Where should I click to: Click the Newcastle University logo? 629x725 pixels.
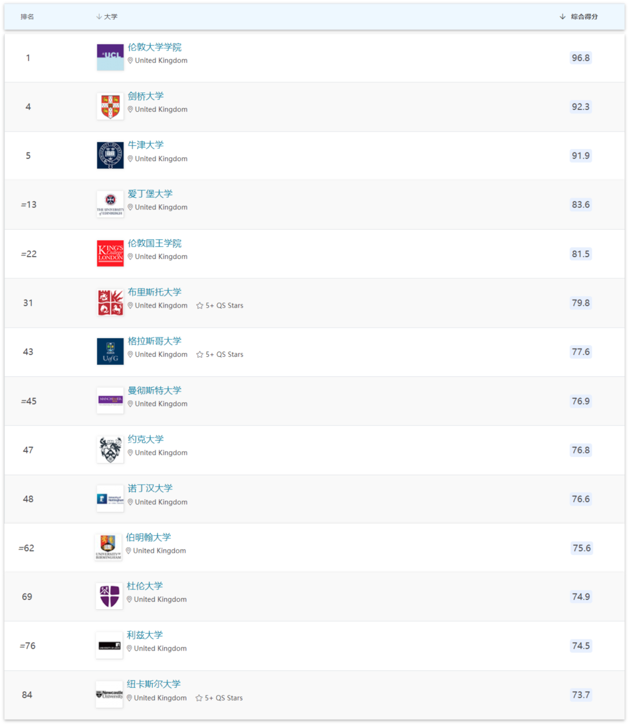click(109, 695)
